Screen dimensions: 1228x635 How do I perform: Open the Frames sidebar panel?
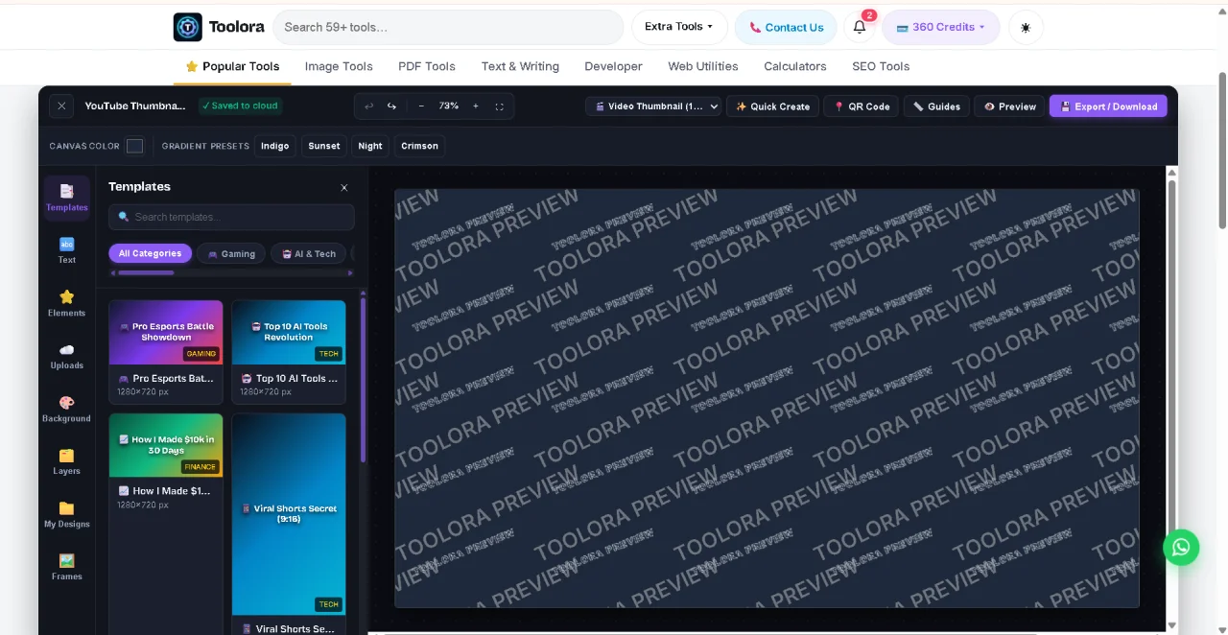pos(67,567)
